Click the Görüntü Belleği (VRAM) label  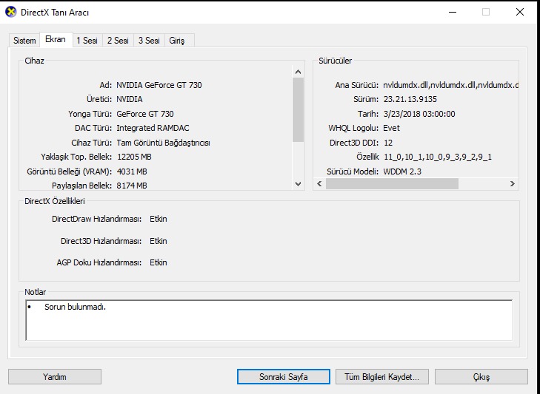(x=70, y=171)
